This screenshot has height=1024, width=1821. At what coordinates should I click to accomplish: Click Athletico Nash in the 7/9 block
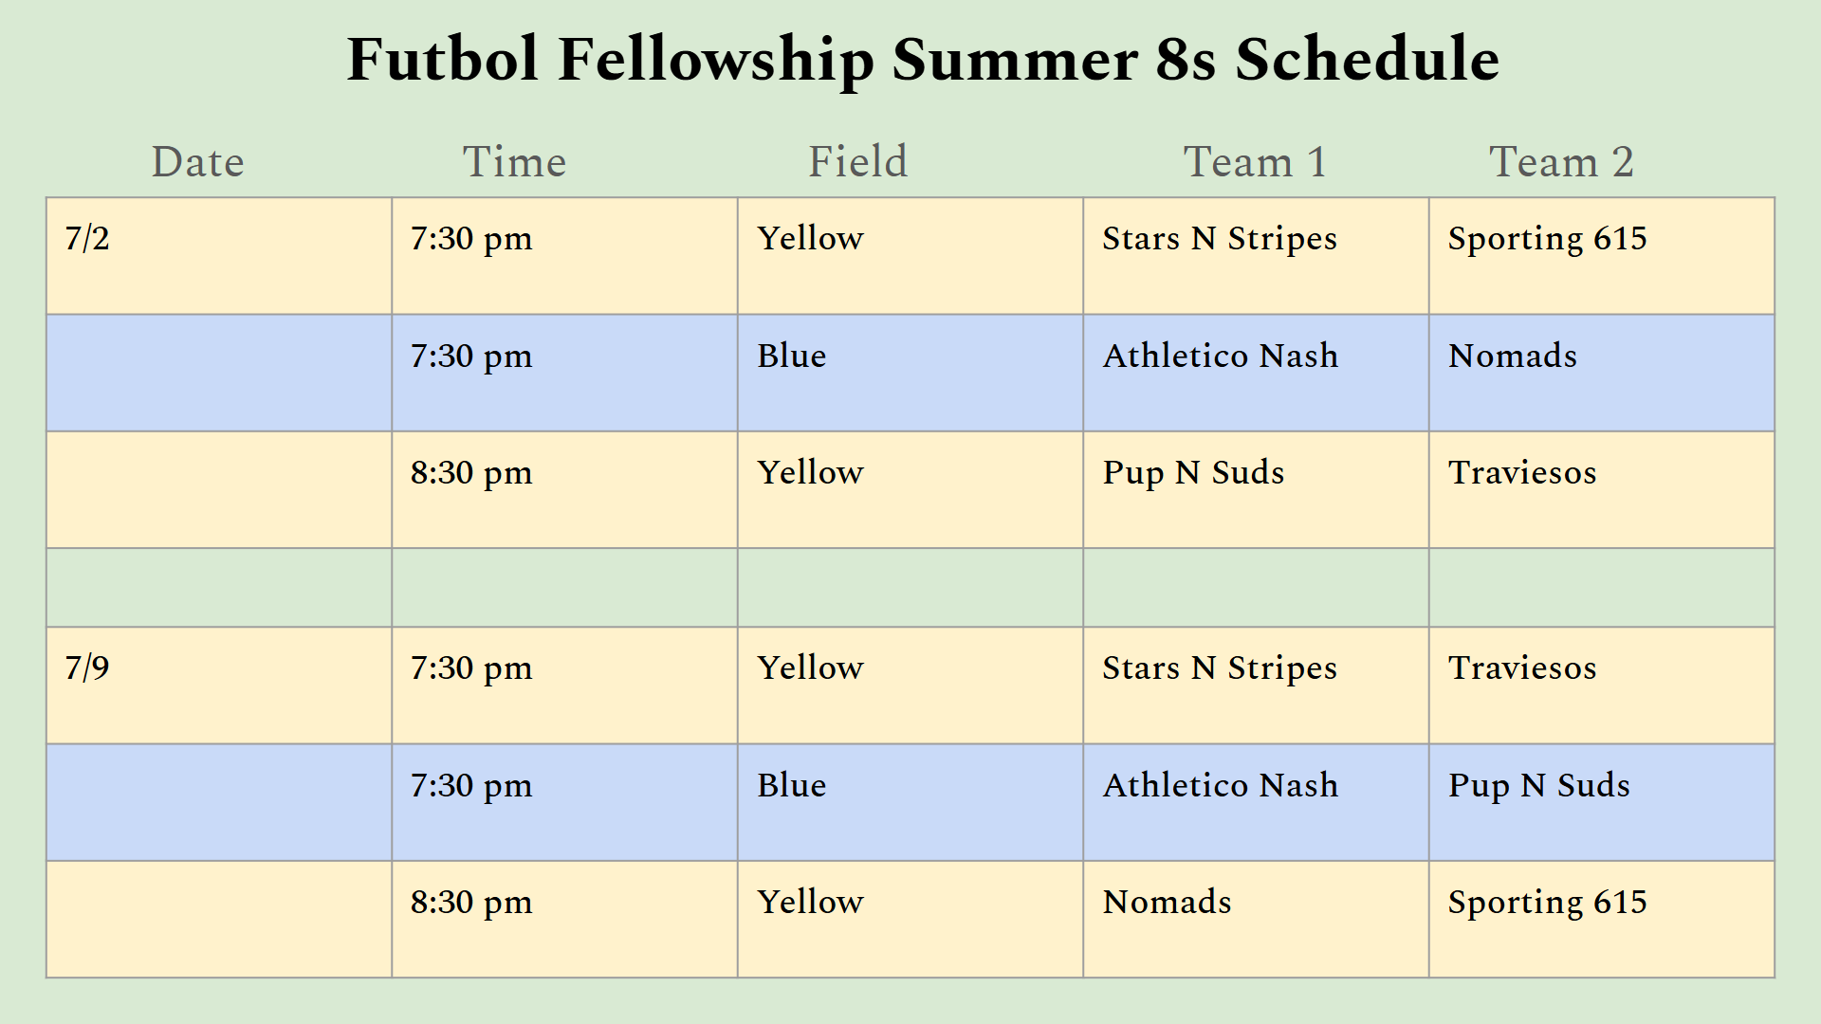pyautogui.click(x=1220, y=785)
